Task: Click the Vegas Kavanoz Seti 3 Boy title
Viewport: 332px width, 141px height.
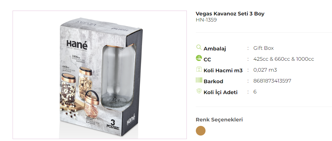Action: pos(230,14)
